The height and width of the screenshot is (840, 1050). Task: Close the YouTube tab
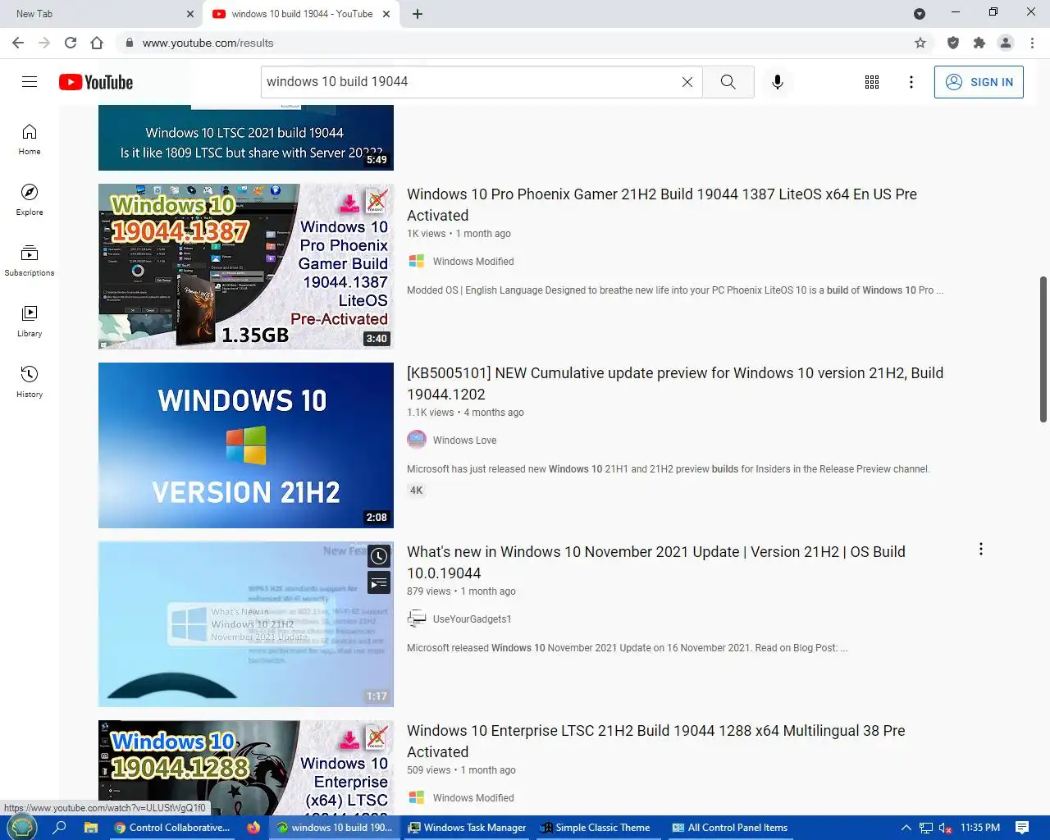click(386, 14)
